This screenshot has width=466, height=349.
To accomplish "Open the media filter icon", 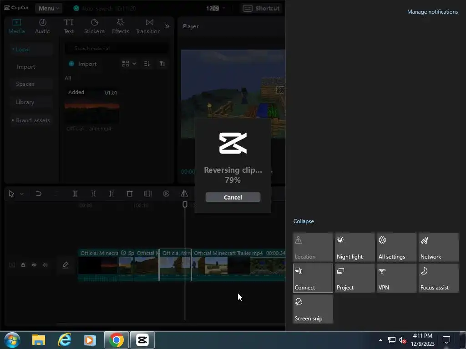I will pyautogui.click(x=162, y=64).
